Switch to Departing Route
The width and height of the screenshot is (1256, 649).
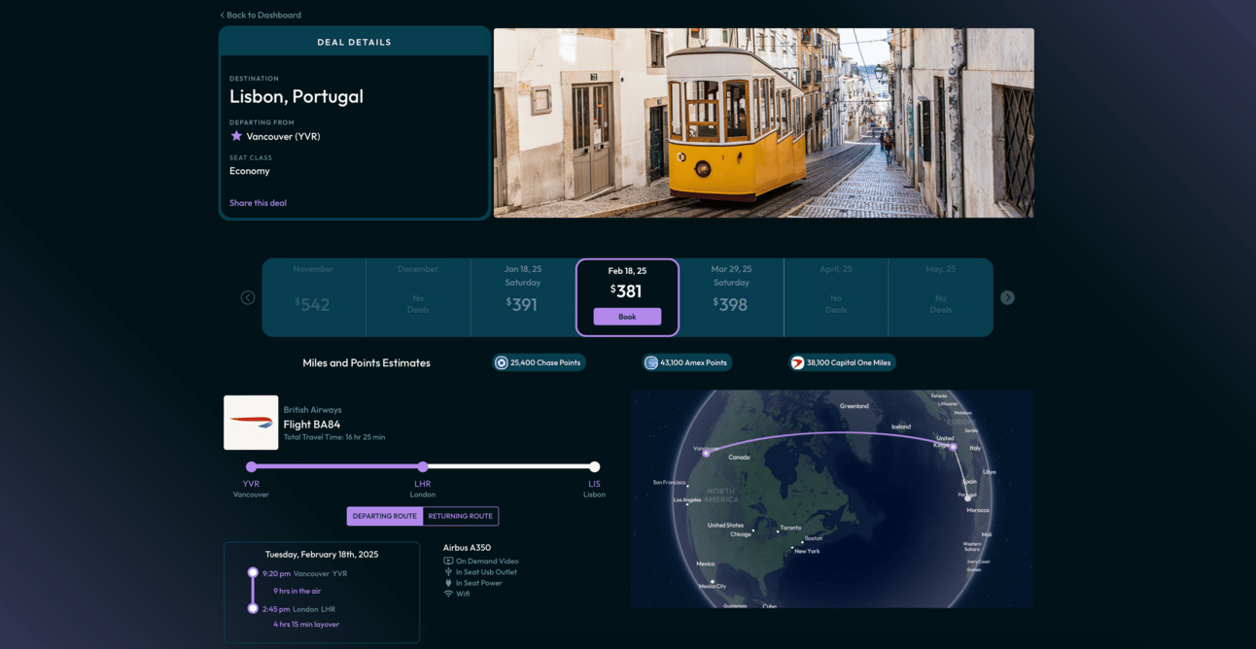coord(385,516)
